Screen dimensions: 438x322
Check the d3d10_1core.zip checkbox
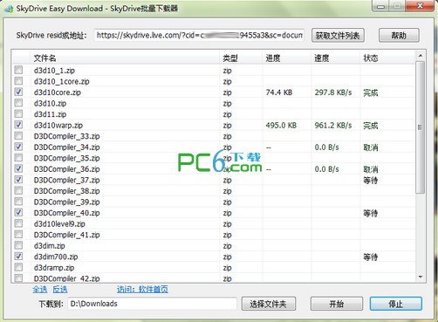coord(18,81)
